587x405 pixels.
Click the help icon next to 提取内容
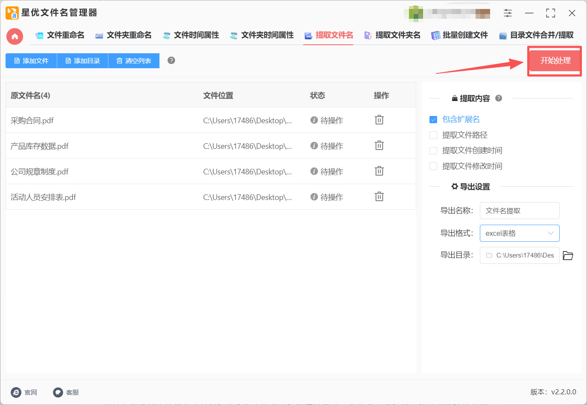pyautogui.click(x=499, y=98)
